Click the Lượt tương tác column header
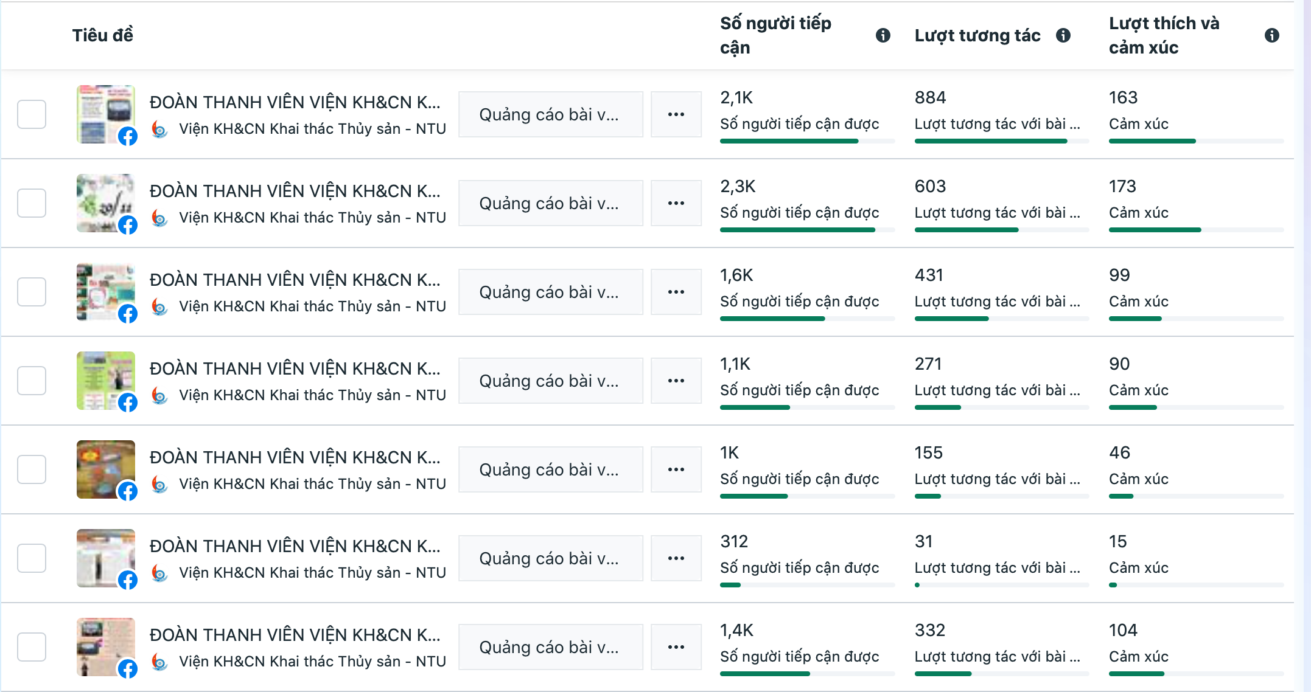The height and width of the screenshot is (692, 1311). (977, 35)
